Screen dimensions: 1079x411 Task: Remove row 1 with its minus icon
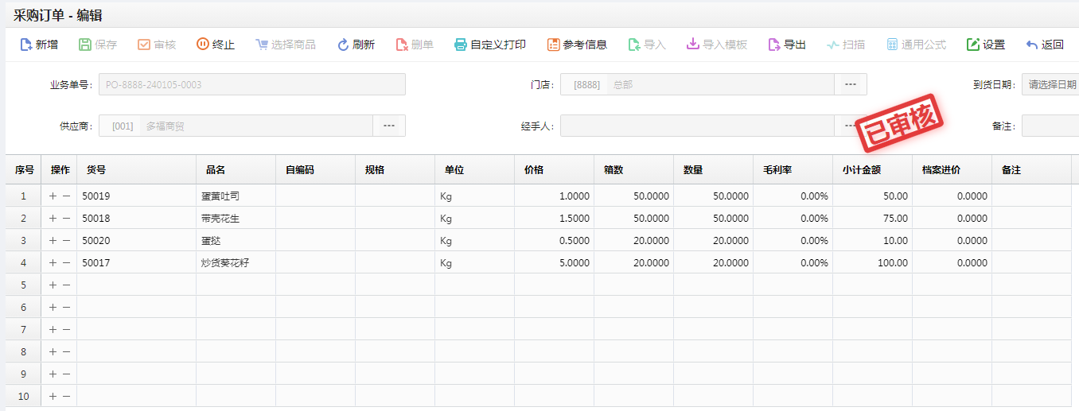[x=66, y=196]
